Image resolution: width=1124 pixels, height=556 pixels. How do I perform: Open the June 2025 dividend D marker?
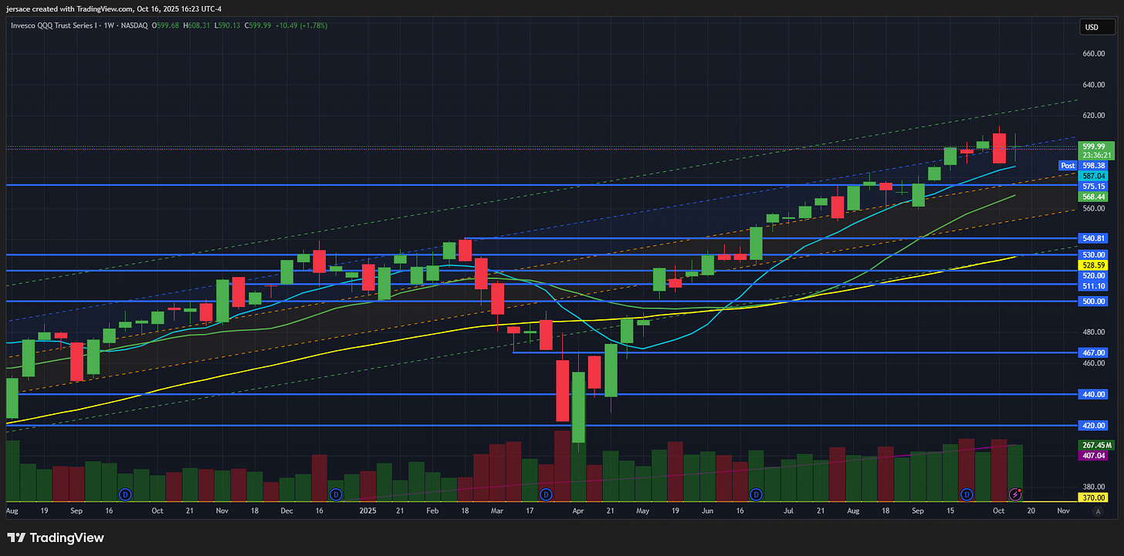point(757,494)
